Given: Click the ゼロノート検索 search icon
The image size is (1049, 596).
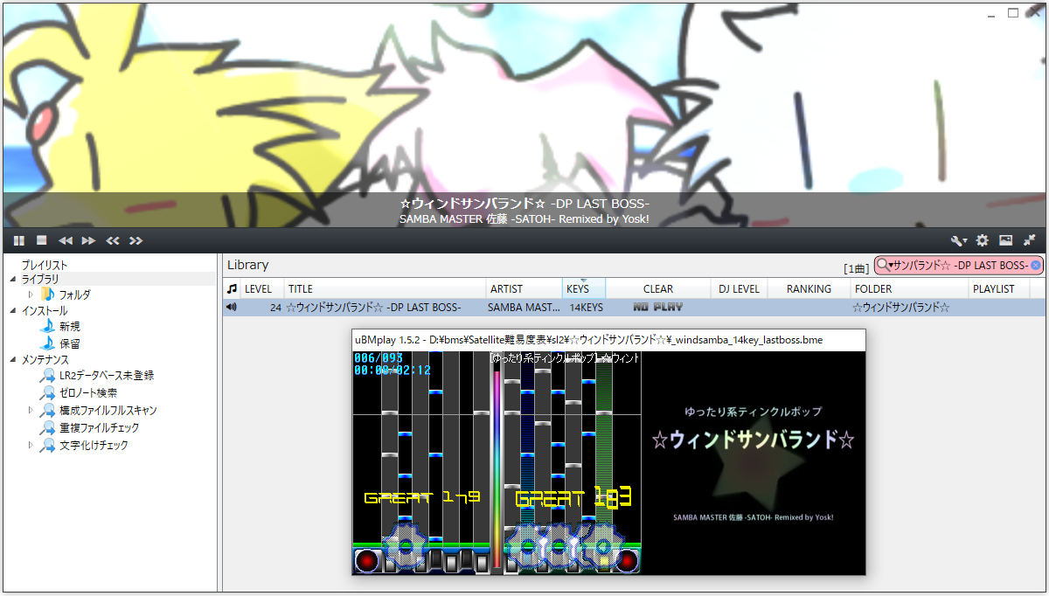Looking at the screenshot, I should (47, 393).
